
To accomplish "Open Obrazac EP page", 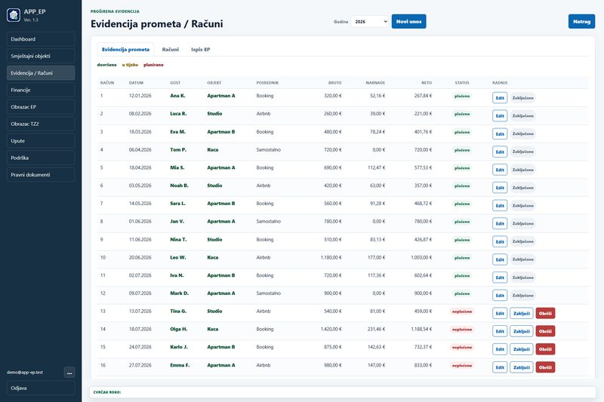I will tap(41, 107).
